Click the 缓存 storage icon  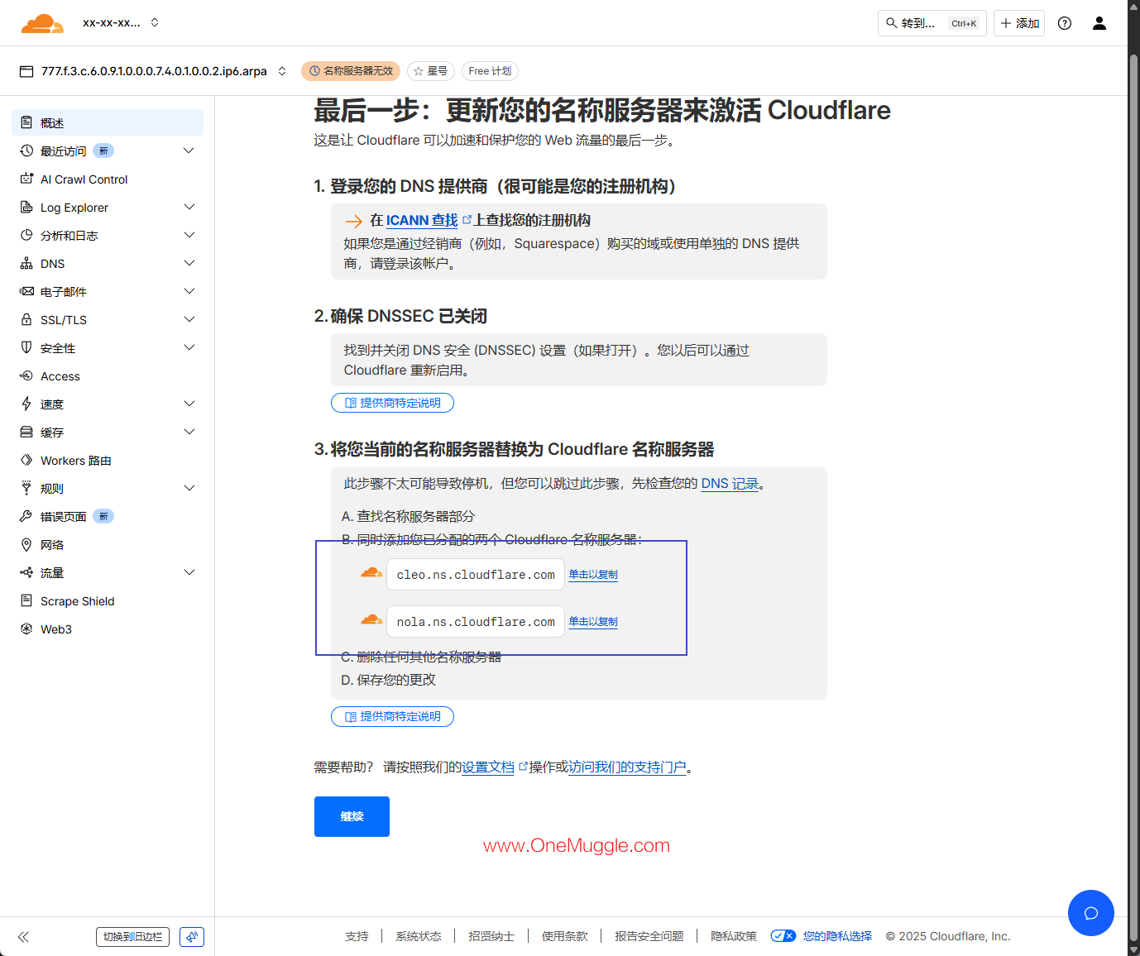tap(26, 432)
